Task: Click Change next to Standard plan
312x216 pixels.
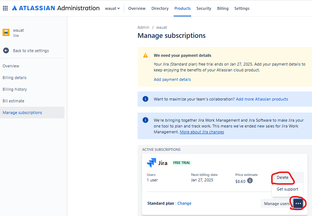Action: [185, 203]
